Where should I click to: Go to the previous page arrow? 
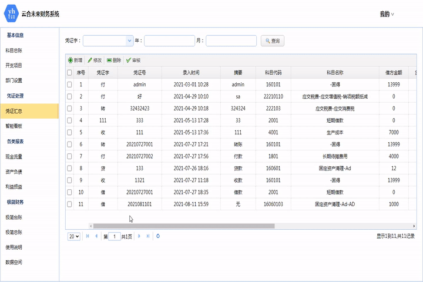point(96,236)
